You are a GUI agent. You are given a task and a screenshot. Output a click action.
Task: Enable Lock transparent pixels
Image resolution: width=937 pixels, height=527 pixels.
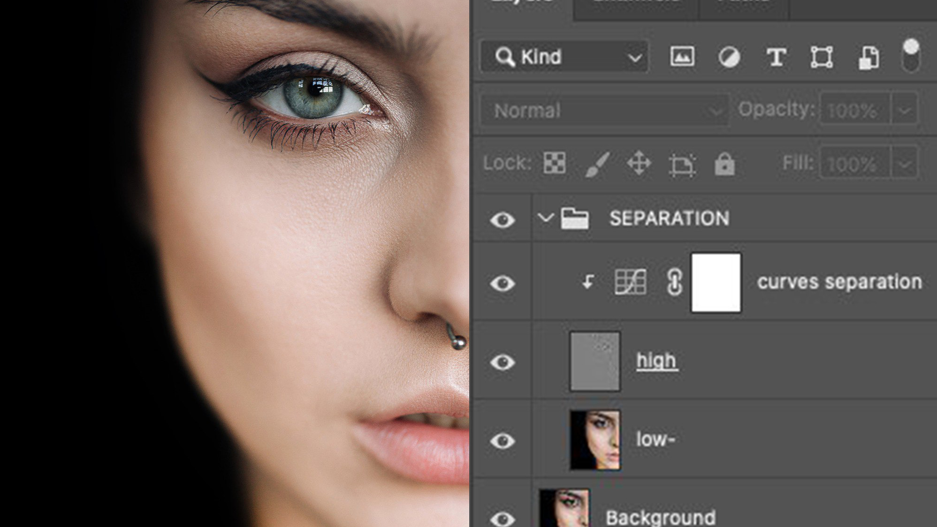tap(554, 164)
